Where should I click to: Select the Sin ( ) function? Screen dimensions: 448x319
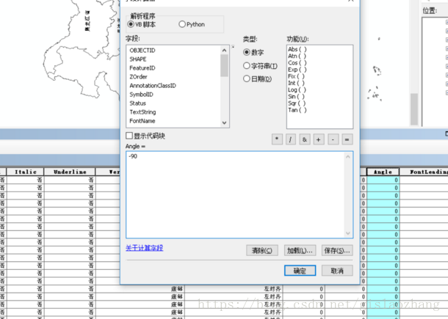click(296, 97)
